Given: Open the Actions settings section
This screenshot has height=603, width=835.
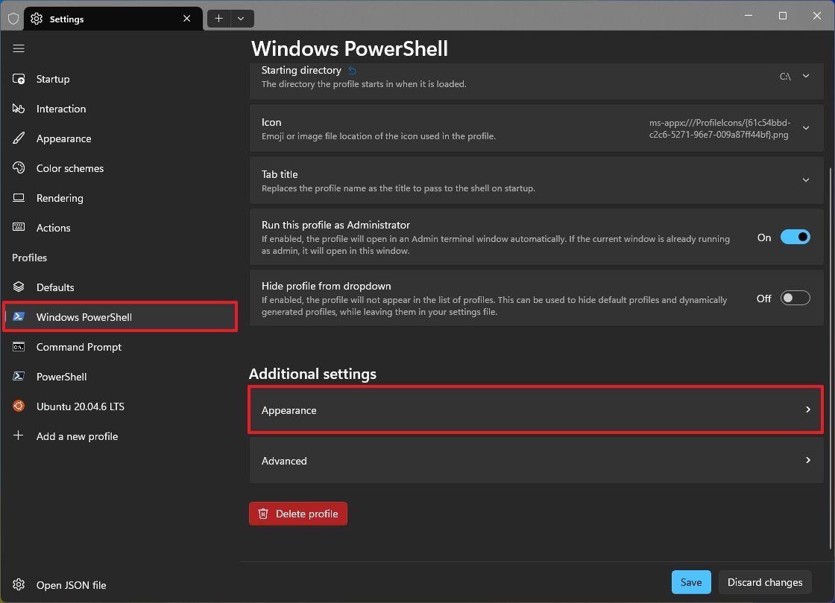Looking at the screenshot, I should click(x=53, y=228).
